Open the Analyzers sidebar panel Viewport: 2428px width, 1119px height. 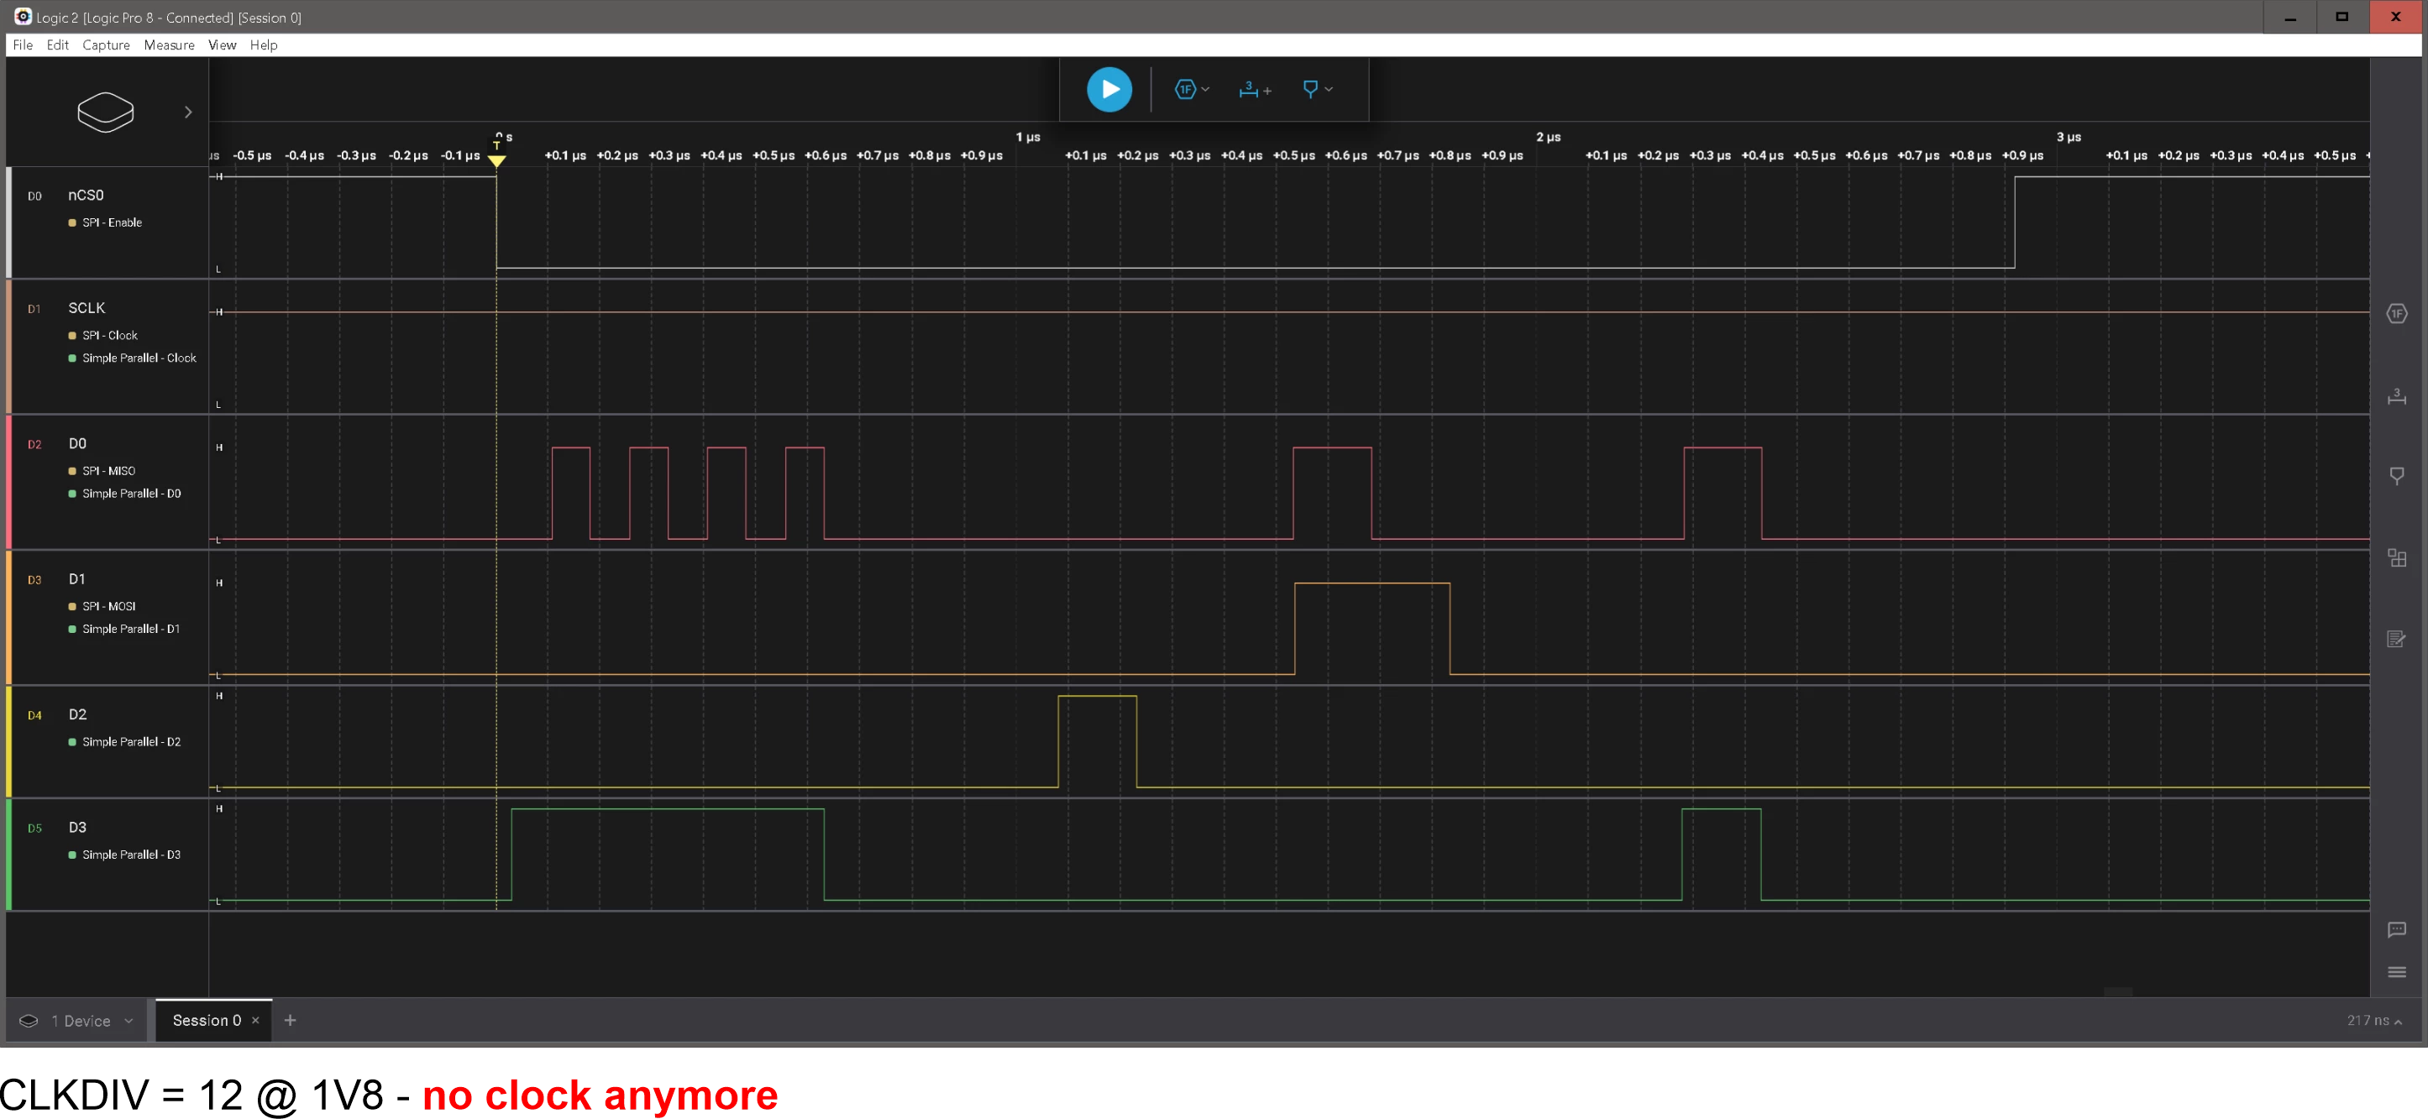click(x=2397, y=314)
